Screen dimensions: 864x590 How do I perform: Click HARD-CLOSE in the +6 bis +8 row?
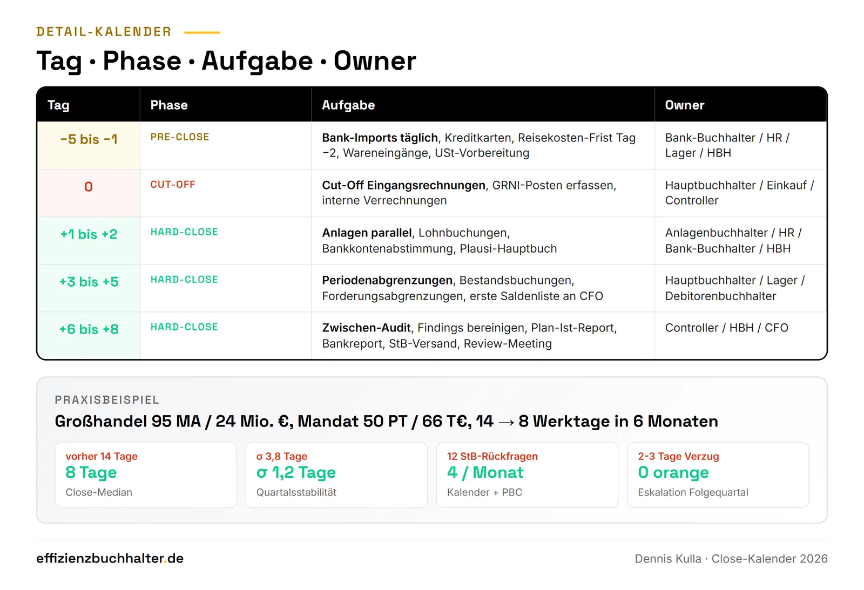click(184, 327)
